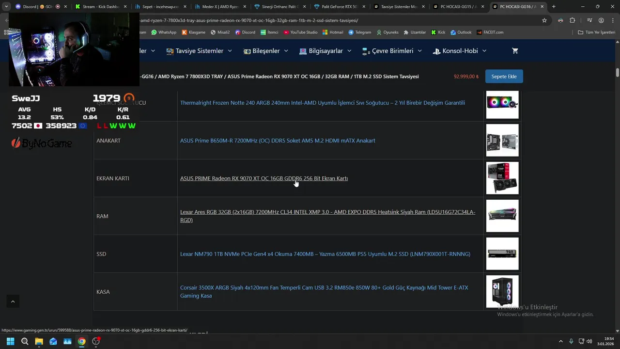The height and width of the screenshot is (349, 620).
Task: Expand the Konsol-Hobi menu
Action: click(460, 51)
